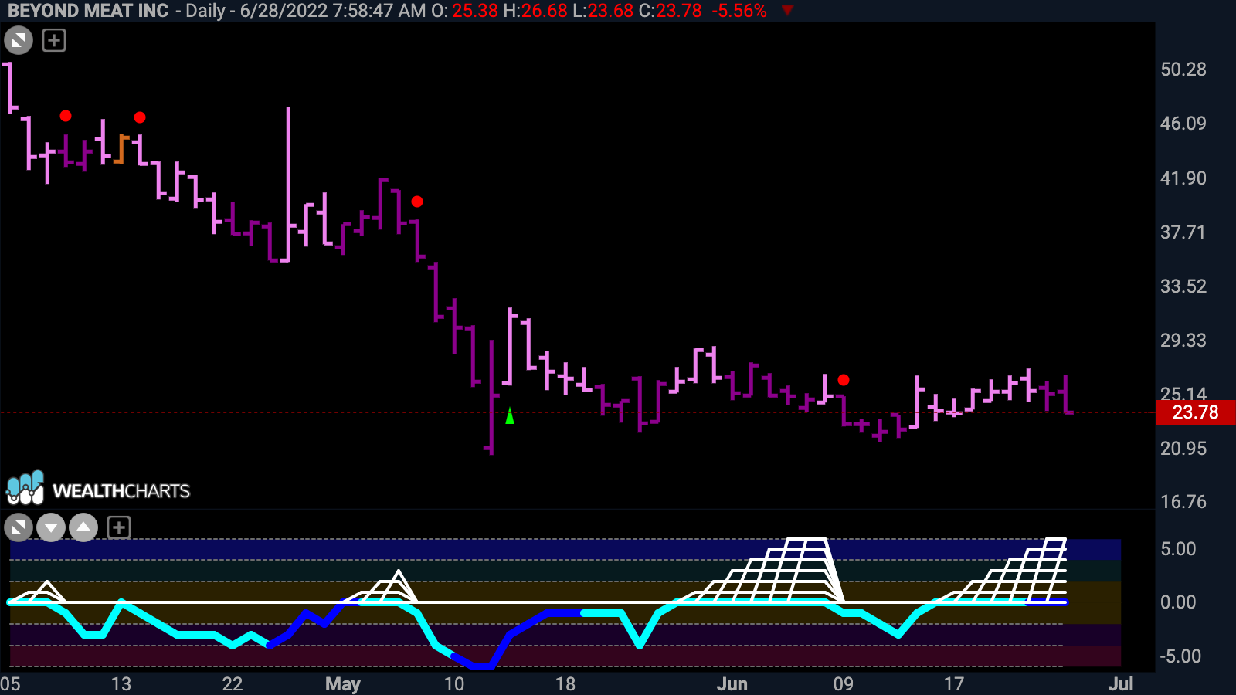Click the -5.00 indicator axis label
Viewport: 1236px width, 695px height.
coord(1180,656)
